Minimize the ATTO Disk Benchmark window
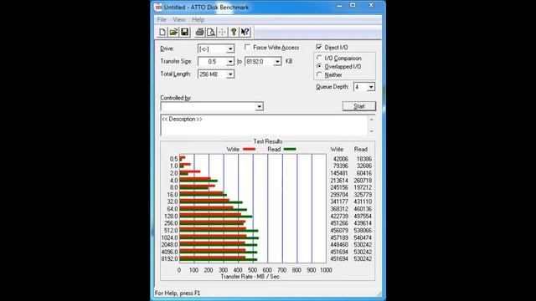 tap(339, 6)
